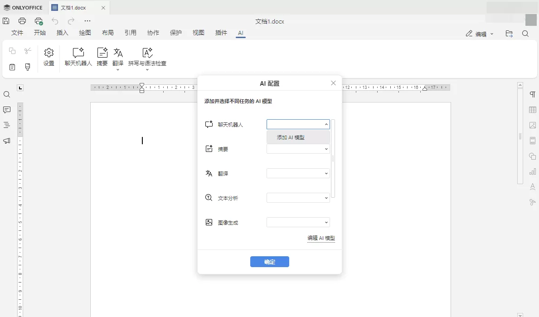Switch to the 视图 ribbon tab
Image resolution: width=539 pixels, height=317 pixels.
pos(198,33)
